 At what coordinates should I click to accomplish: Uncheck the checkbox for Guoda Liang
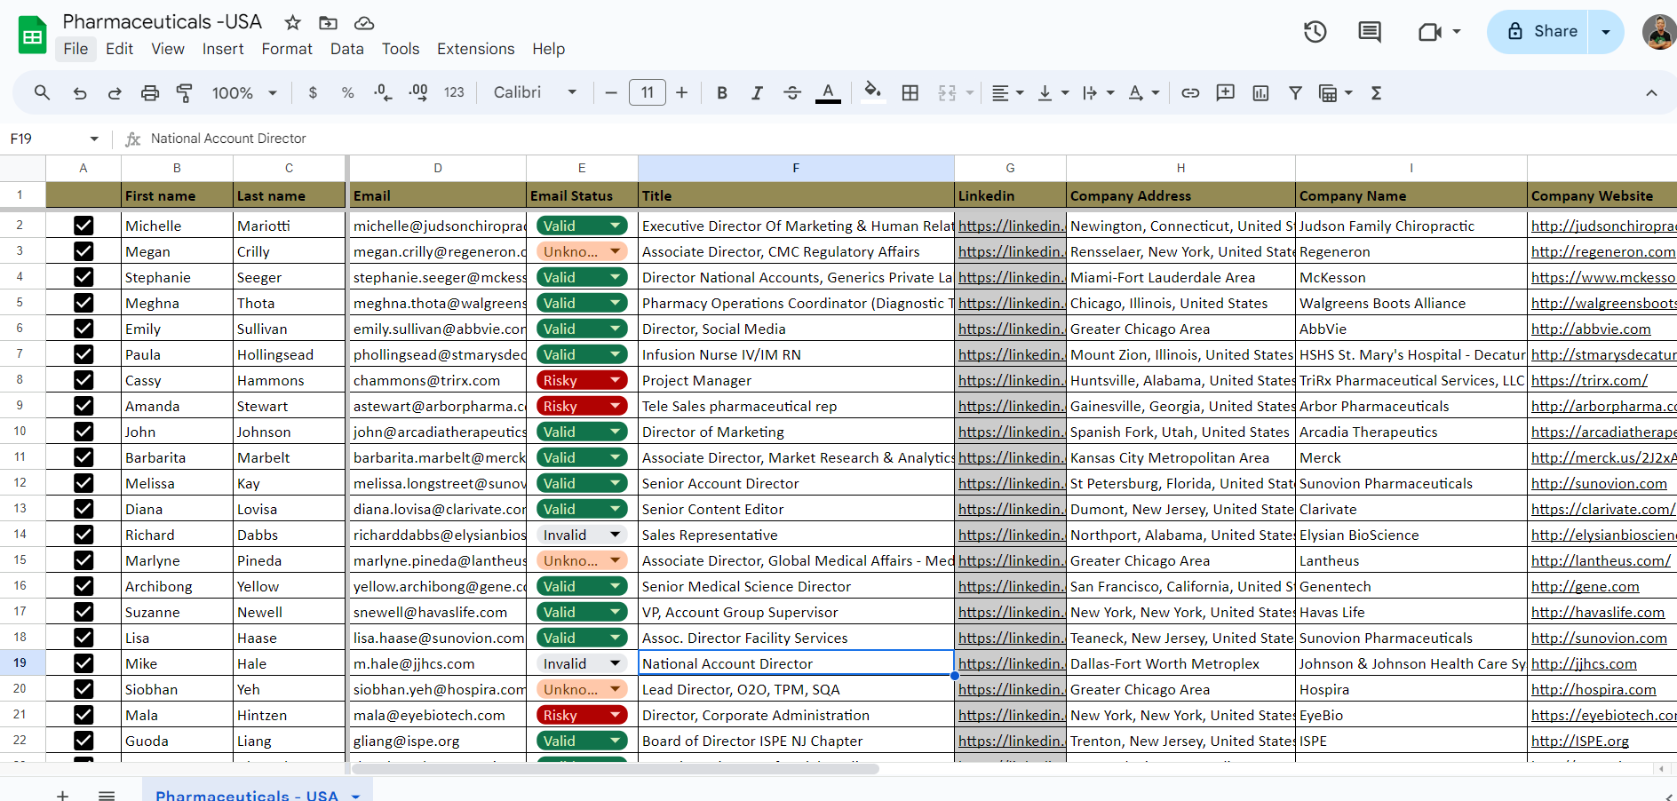pyautogui.click(x=83, y=741)
